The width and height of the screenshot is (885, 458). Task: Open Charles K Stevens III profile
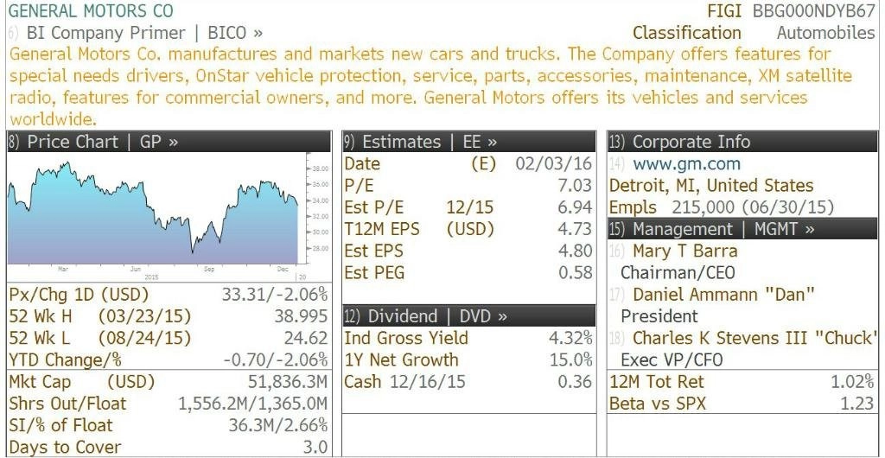pyautogui.click(x=754, y=338)
